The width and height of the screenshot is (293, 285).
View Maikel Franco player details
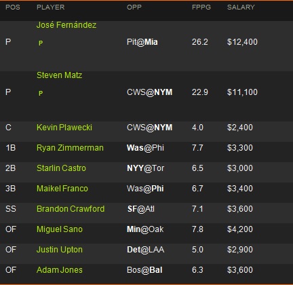(62, 189)
